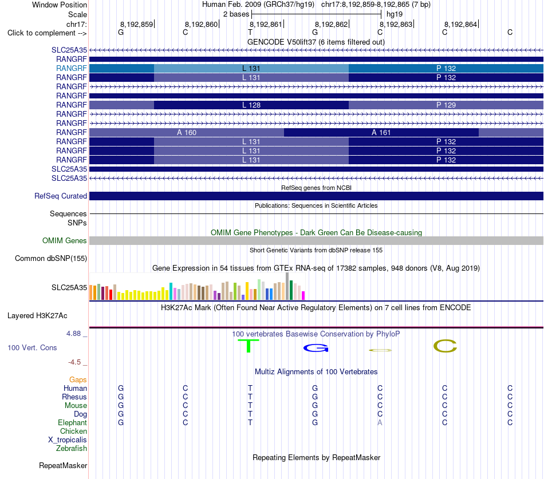Click the Layered H3K27Ac label

coord(37,316)
